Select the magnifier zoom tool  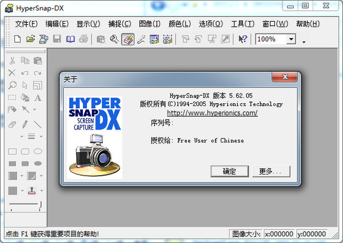point(12,85)
